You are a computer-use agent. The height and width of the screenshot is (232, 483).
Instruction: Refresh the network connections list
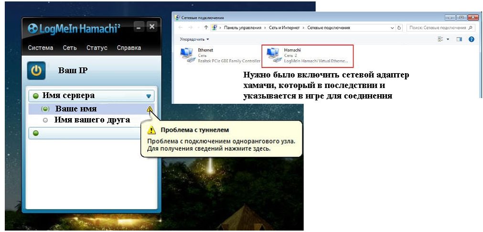pos(399,28)
